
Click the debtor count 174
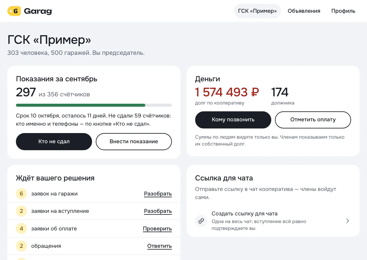[x=280, y=92]
